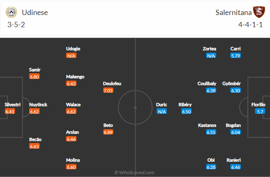Click Molina's 6.60 rating badge
Viewport: 270px width, 177px height.
pyautogui.click(x=71, y=167)
